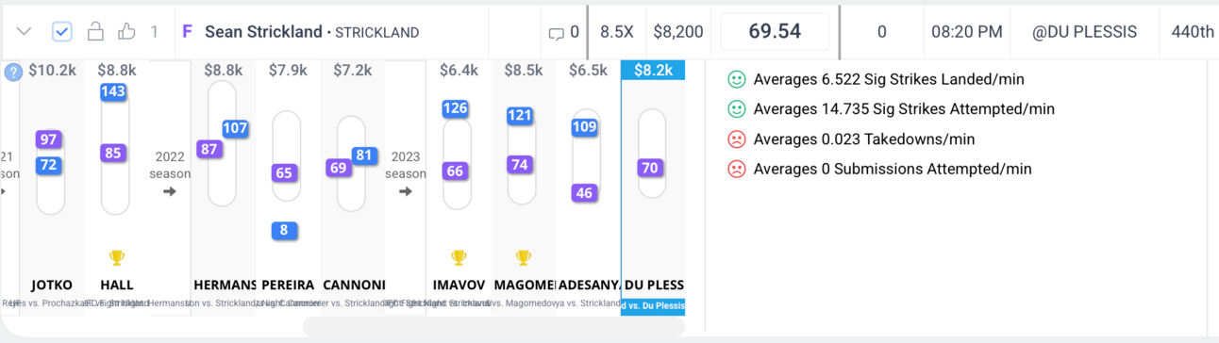Select the Pereira fight column
Image resolution: width=1219 pixels, height=343 pixels.
click(288, 187)
